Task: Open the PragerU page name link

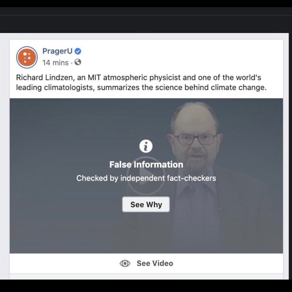Action: point(57,51)
